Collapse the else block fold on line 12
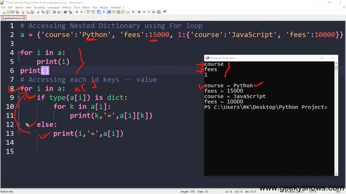346x194 pixels. (19, 124)
